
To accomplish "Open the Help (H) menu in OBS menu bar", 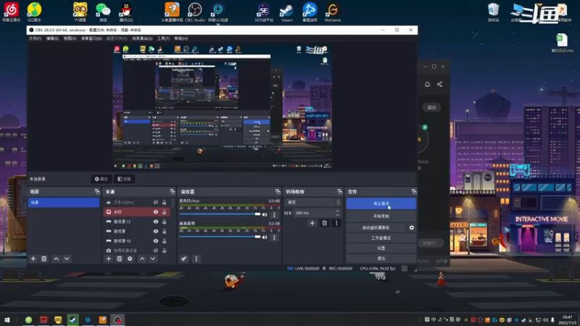I will pyautogui.click(x=181, y=38).
